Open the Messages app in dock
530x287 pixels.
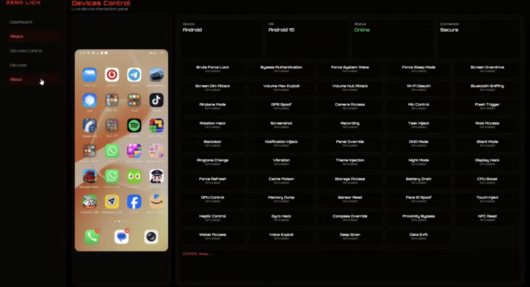(121, 237)
